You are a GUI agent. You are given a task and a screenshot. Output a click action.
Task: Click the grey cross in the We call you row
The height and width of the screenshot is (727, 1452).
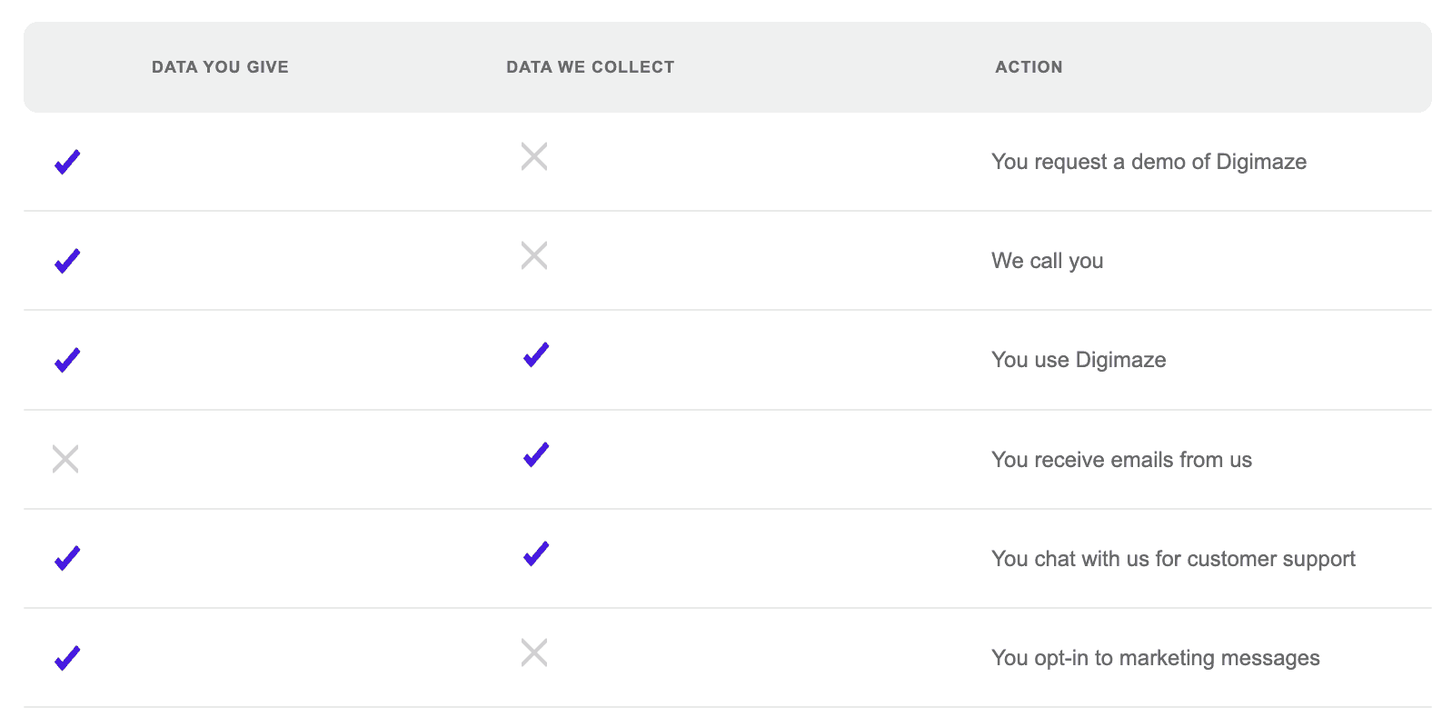[534, 255]
